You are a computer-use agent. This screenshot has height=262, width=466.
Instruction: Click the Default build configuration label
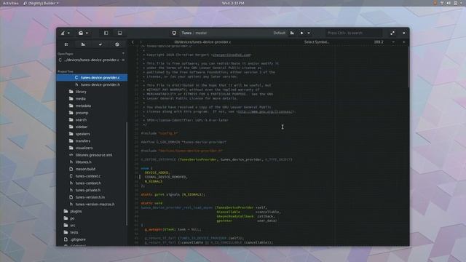click(279, 33)
